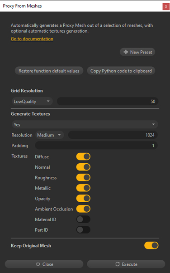Click the refresh icon on Execute button
170x273 pixels.
coord(118,264)
